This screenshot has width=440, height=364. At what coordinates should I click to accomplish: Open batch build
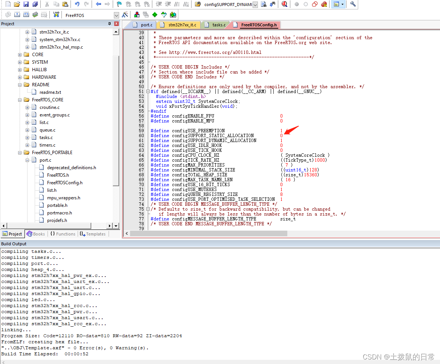click(x=35, y=15)
